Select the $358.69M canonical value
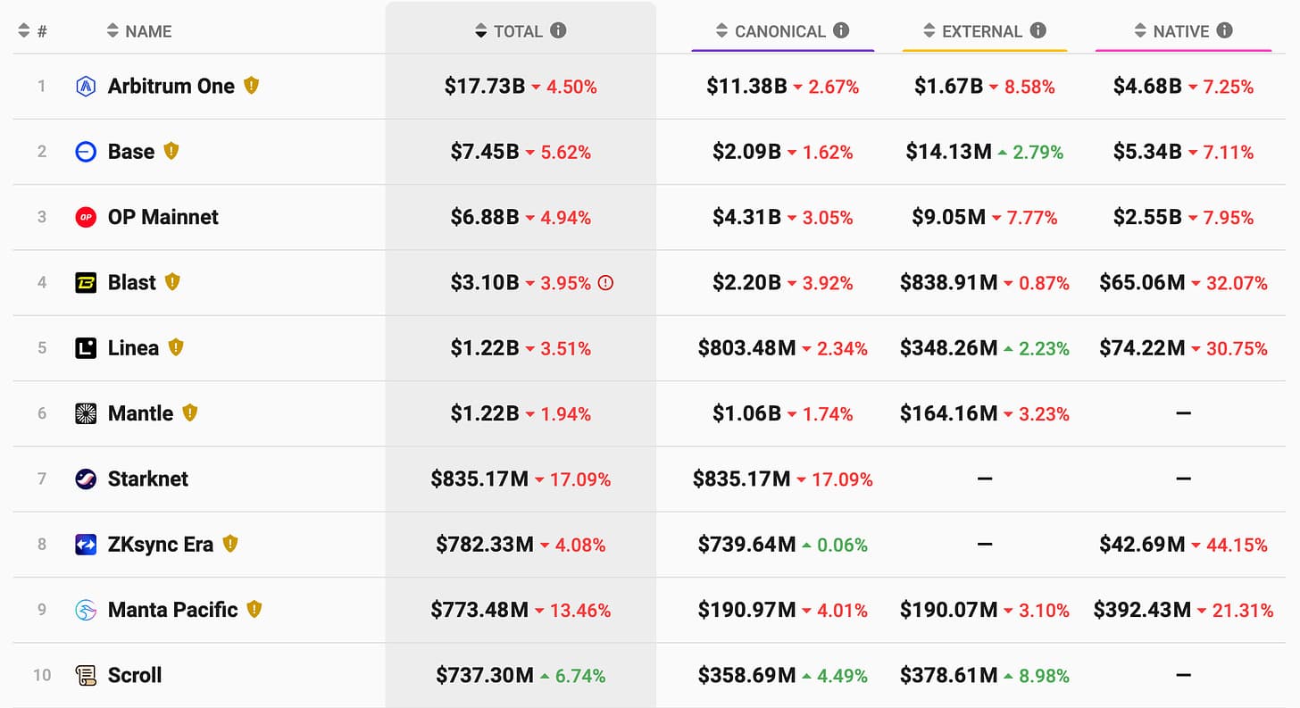 [746, 675]
